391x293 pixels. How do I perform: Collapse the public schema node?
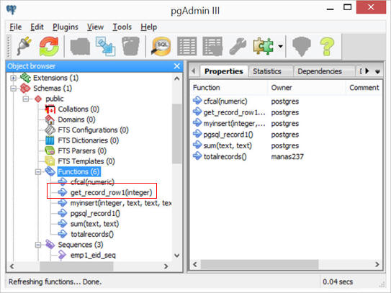pos(26,99)
